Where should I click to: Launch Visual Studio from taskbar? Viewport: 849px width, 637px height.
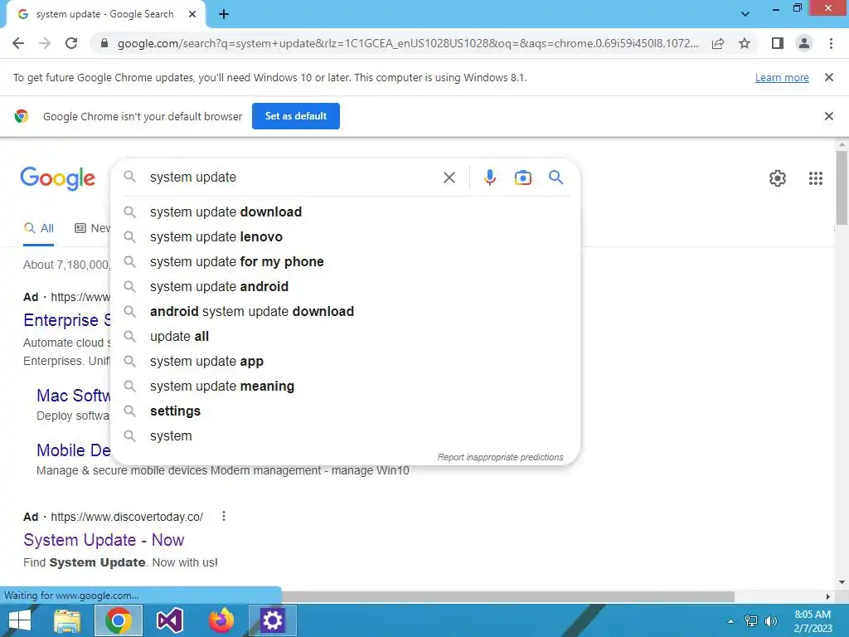169,620
